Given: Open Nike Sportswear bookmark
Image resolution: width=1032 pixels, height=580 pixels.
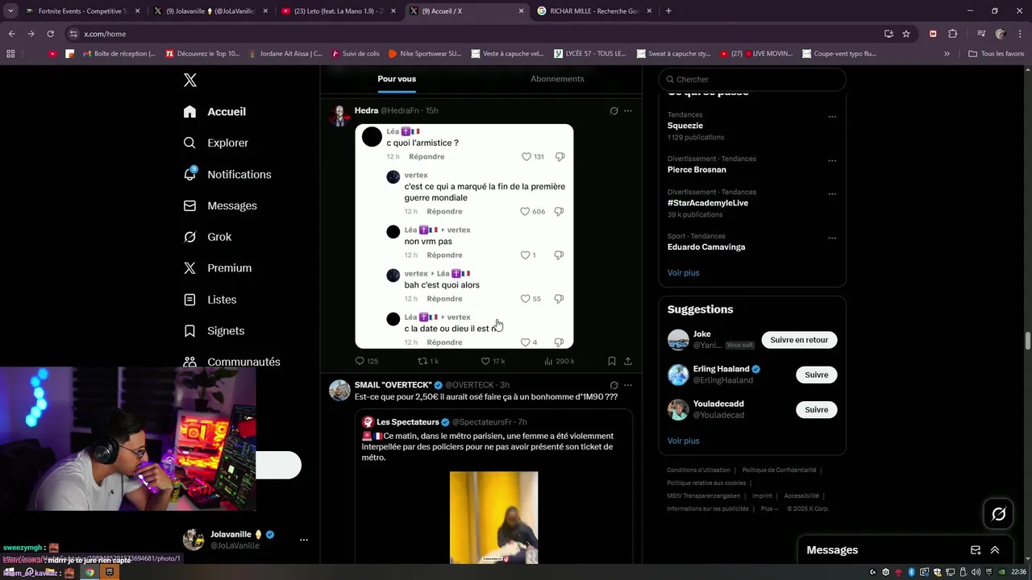Looking at the screenshot, I should pos(425,54).
